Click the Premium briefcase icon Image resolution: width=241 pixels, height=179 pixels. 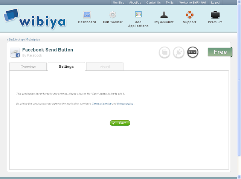[215, 15]
